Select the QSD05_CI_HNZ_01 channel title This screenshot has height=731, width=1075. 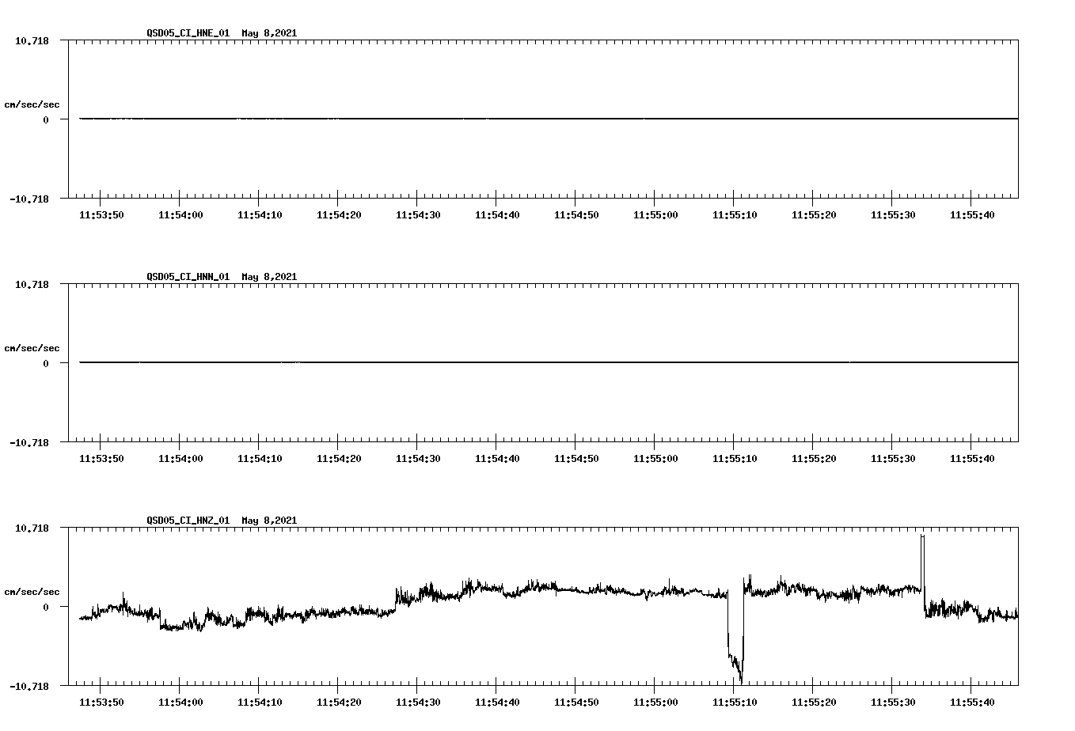[x=188, y=521]
